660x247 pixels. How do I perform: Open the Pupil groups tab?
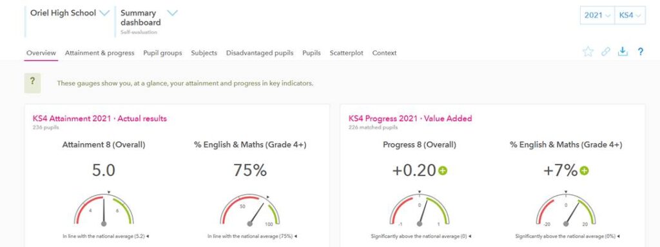tap(162, 53)
